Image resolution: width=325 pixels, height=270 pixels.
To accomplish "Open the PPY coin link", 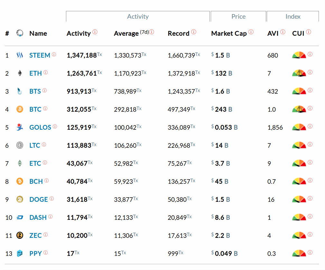I will click(x=36, y=254).
